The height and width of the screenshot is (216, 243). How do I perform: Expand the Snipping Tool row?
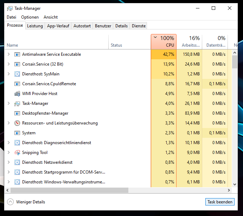coord(9,153)
